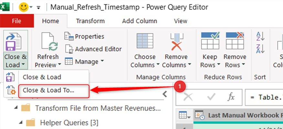
Task: Click the Close & Load To gear icon
Action: click(11, 90)
